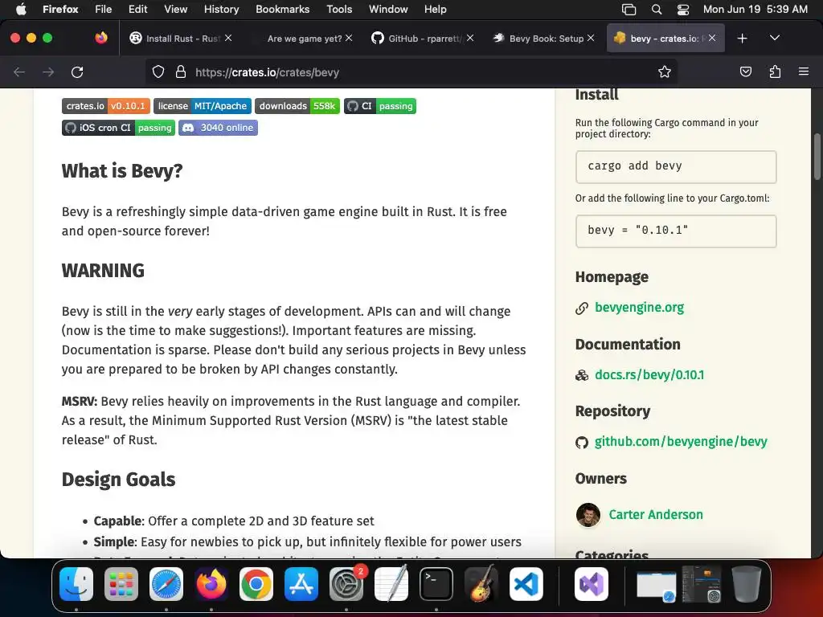Close the Bevy Book: Setup tab

tap(591, 38)
